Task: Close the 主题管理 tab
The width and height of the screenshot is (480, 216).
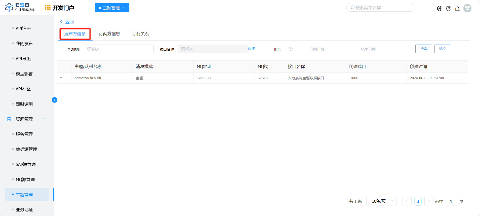Action: [124, 8]
